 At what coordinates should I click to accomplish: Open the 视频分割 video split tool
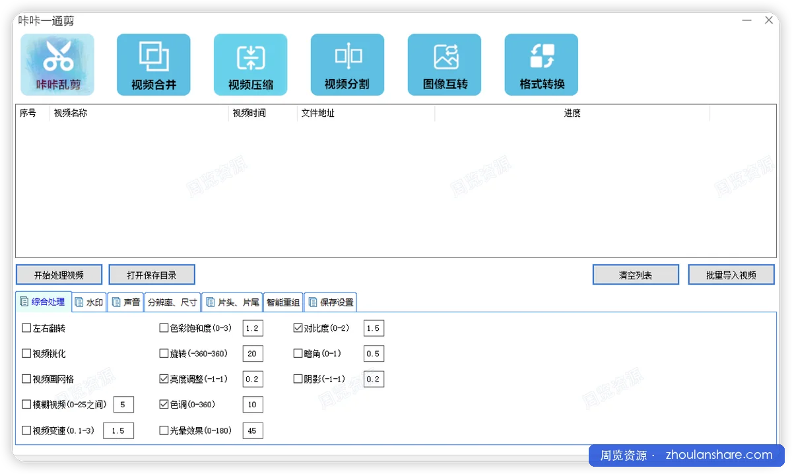coord(347,65)
